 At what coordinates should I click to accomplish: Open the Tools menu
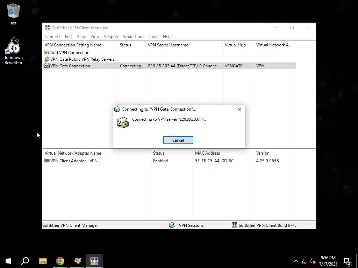coord(153,36)
